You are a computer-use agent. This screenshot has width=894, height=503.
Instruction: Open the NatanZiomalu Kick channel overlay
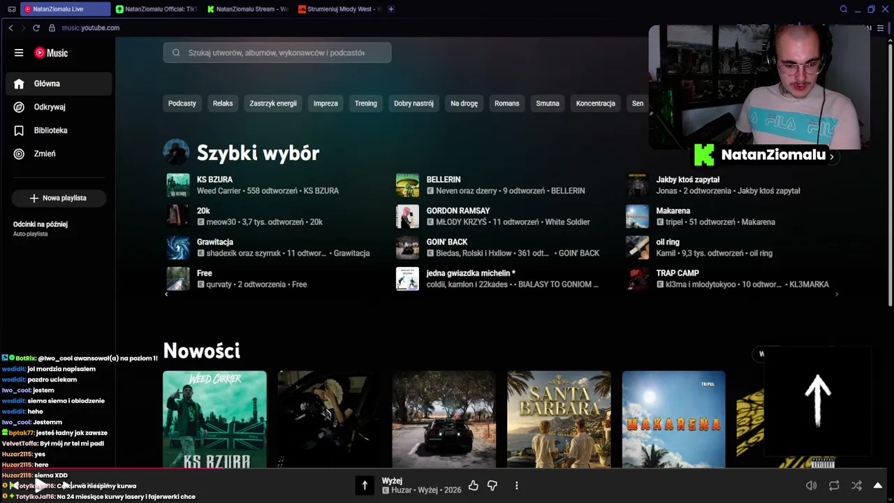765,155
